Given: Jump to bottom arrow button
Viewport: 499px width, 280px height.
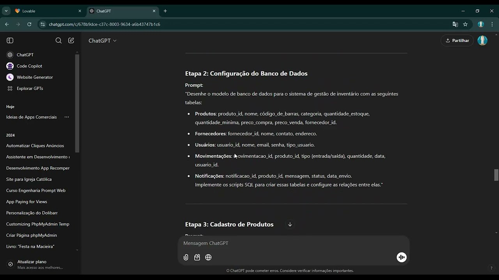Looking at the screenshot, I should [x=290, y=224].
